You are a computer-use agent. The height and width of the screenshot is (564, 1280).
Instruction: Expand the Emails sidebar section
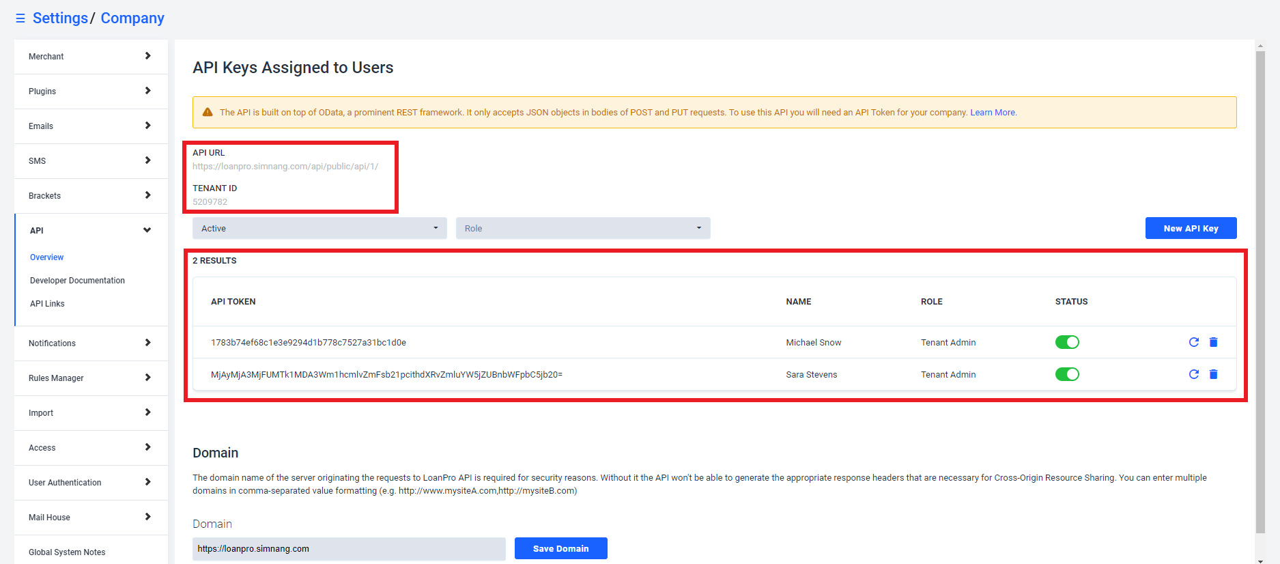(91, 126)
